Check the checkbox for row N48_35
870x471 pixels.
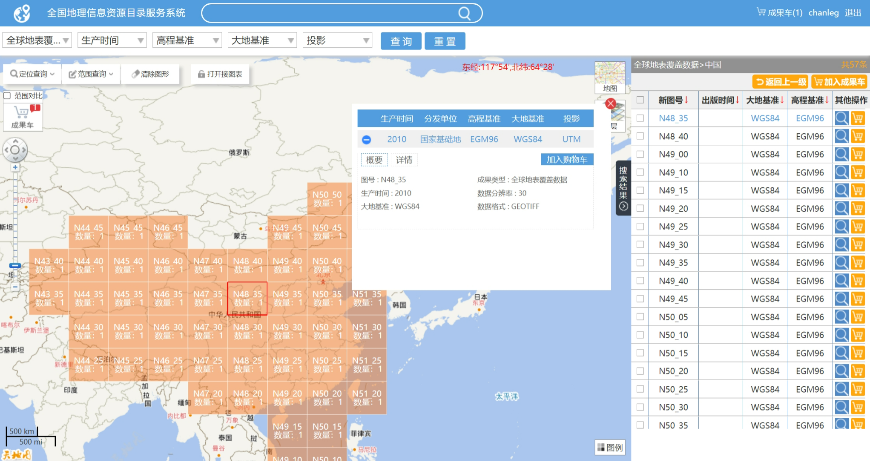(640, 118)
